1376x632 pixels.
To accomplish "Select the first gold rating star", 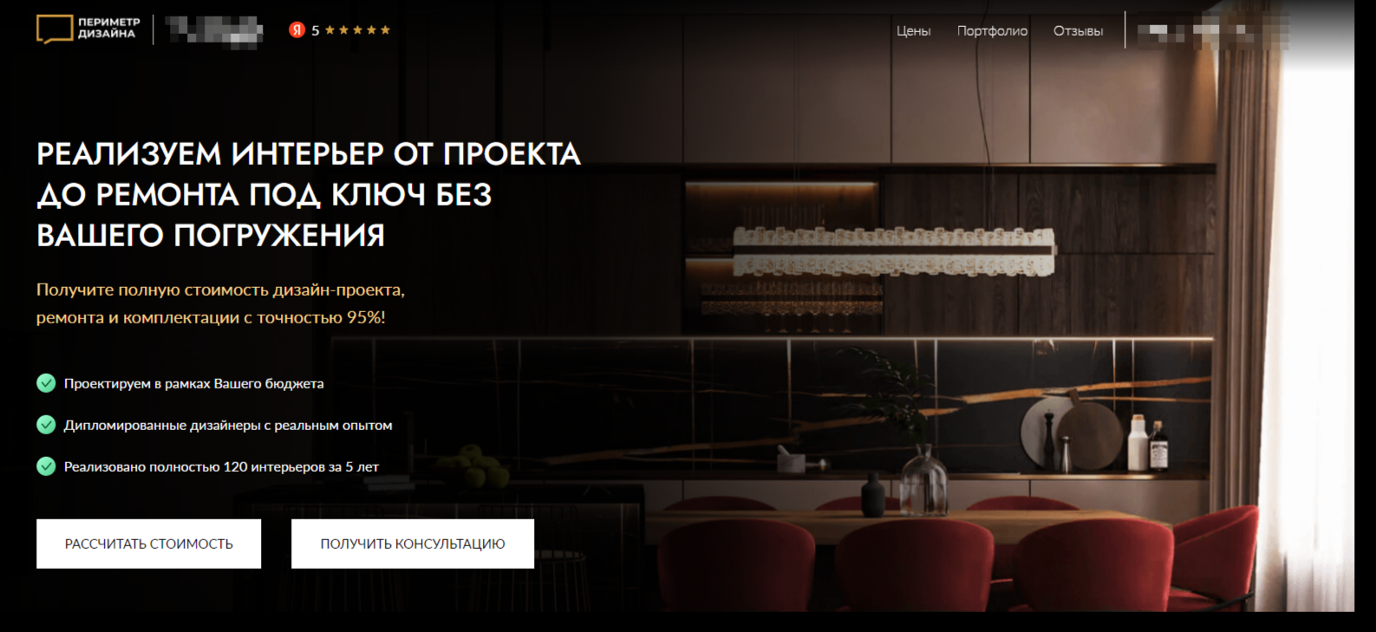I will [x=329, y=30].
